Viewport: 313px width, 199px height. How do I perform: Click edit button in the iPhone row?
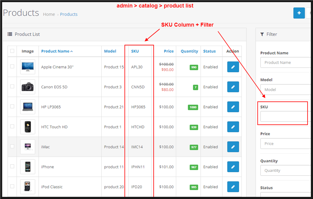[233, 167]
